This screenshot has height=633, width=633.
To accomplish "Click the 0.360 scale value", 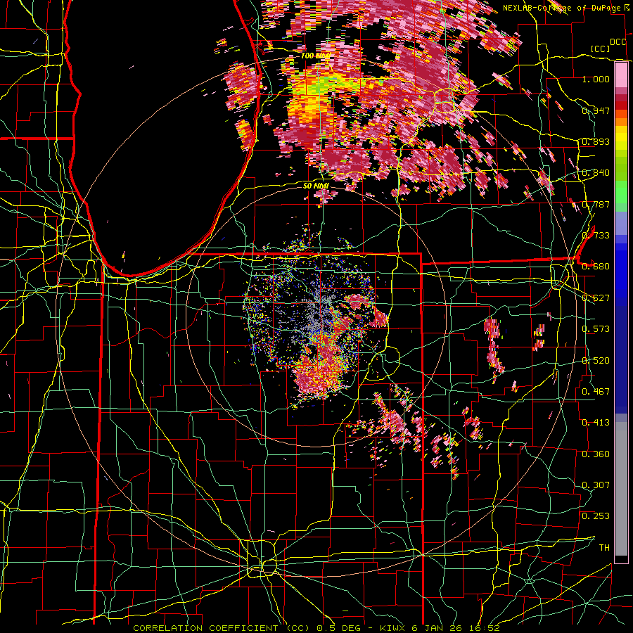I will [x=596, y=454].
